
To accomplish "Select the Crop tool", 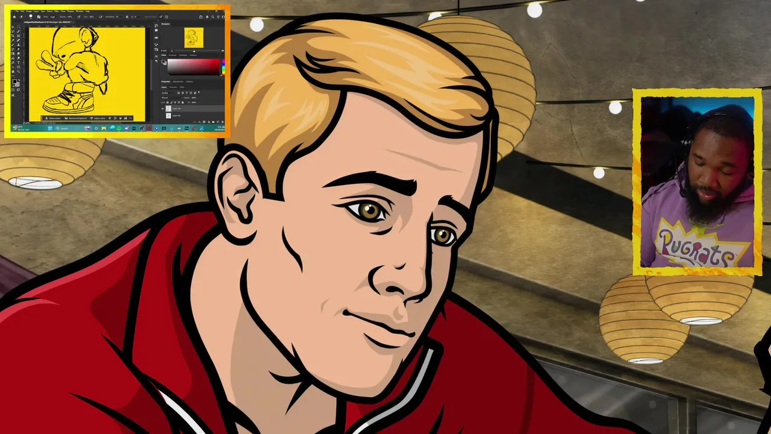I will (x=13, y=36).
